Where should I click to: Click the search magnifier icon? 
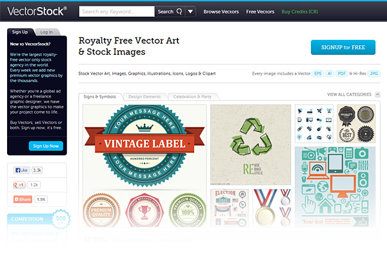pyautogui.click(x=179, y=12)
